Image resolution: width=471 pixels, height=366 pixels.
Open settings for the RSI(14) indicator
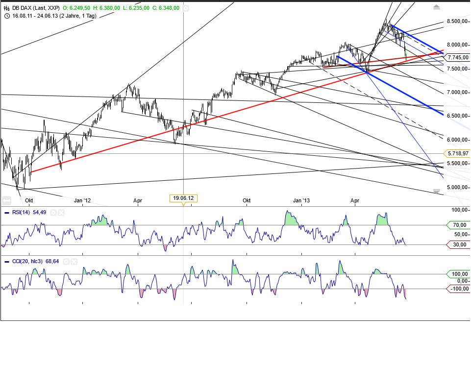click(53, 213)
